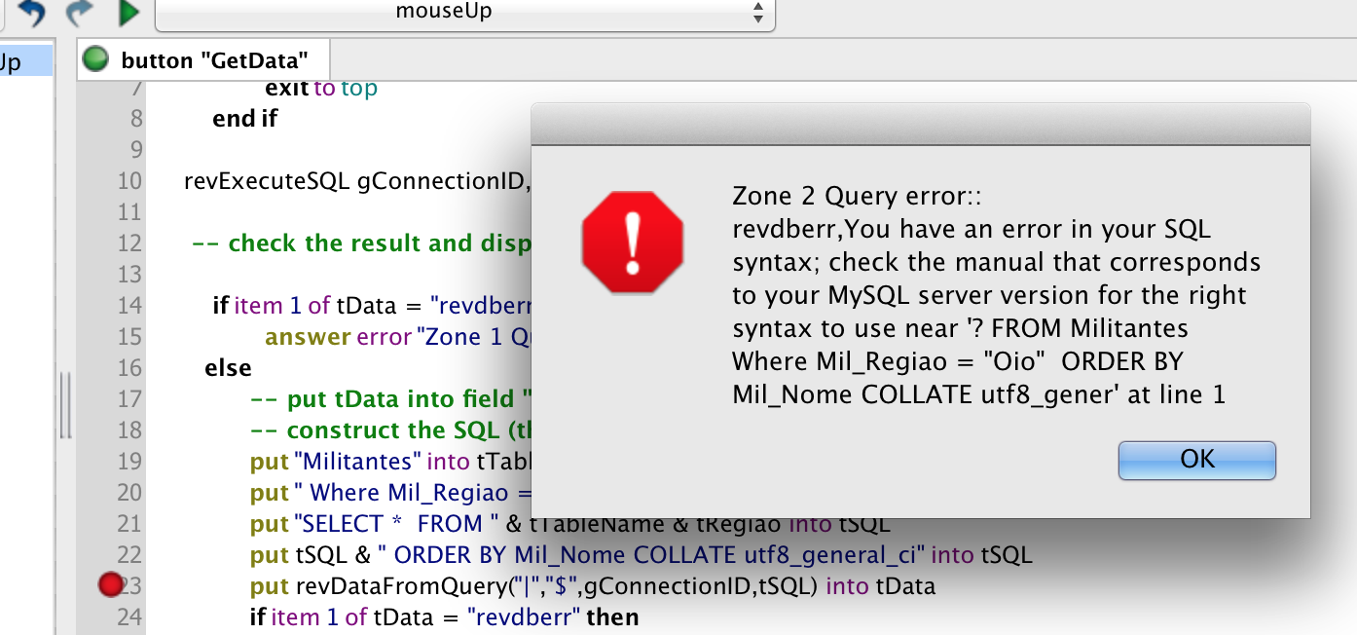Viewport: 1357px width, 635px height.
Task: Click line number 10 in the gutter
Action: tap(129, 181)
